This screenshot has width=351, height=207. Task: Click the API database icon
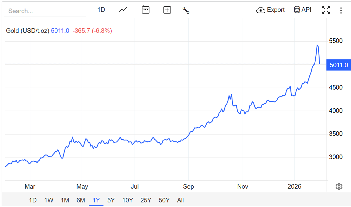coord(297,10)
